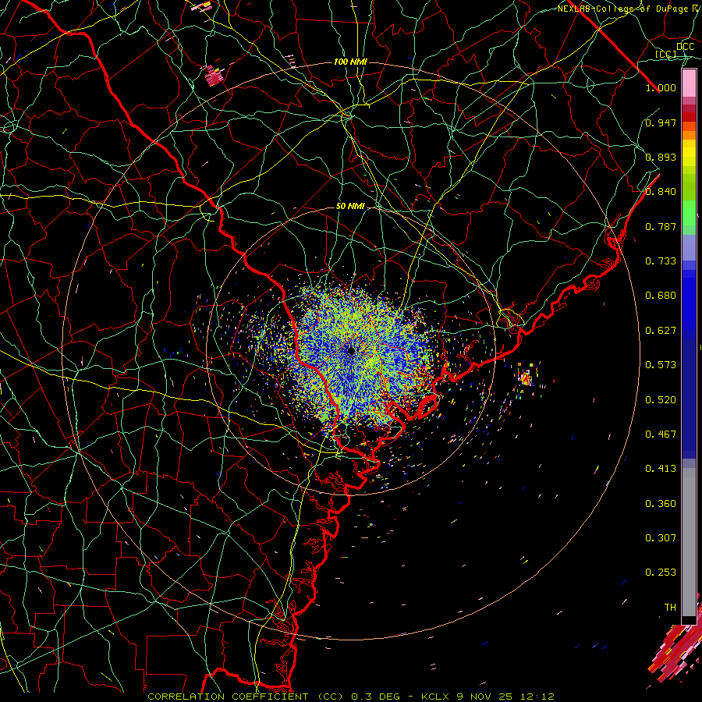Click the light pink top color bar segment
The width and height of the screenshot is (702, 702).
coord(689,83)
